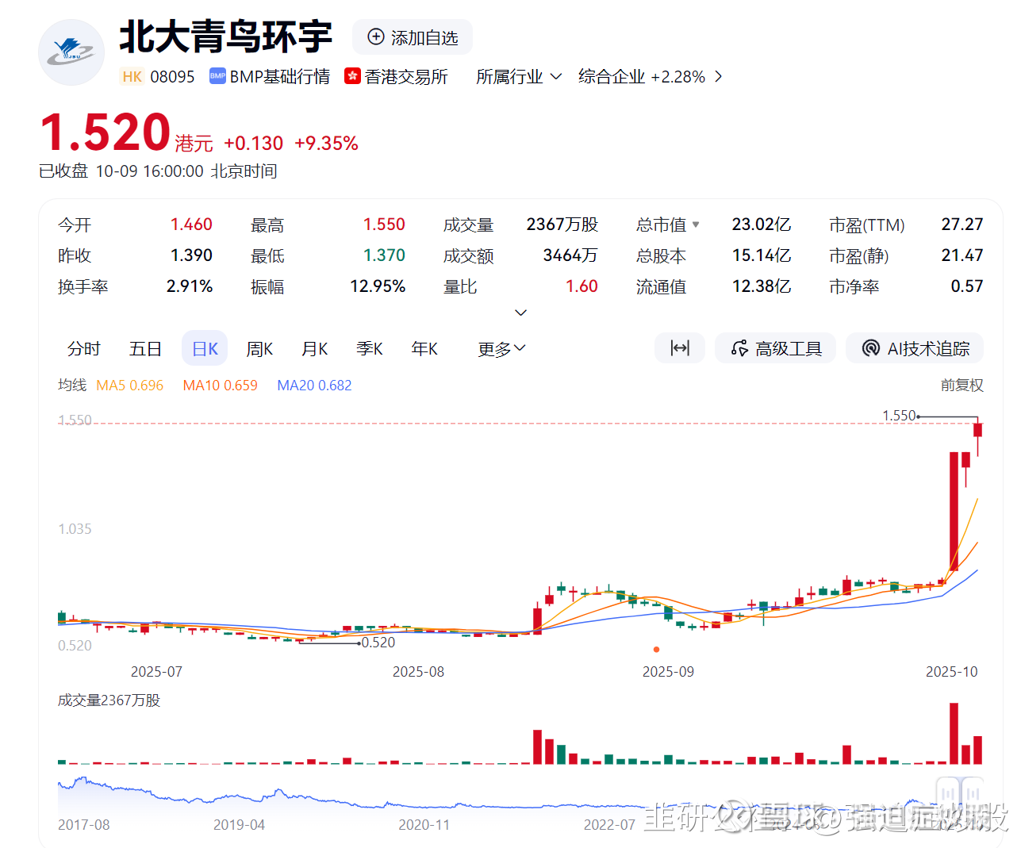Click 市净率 value 0.57

[967, 286]
